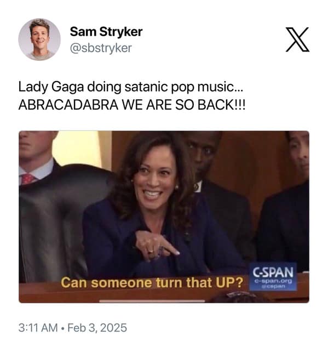Image resolution: width=328 pixels, height=352 pixels.
Task: Open Sam Stryker's profile avatar photo
Action: [x=39, y=39]
